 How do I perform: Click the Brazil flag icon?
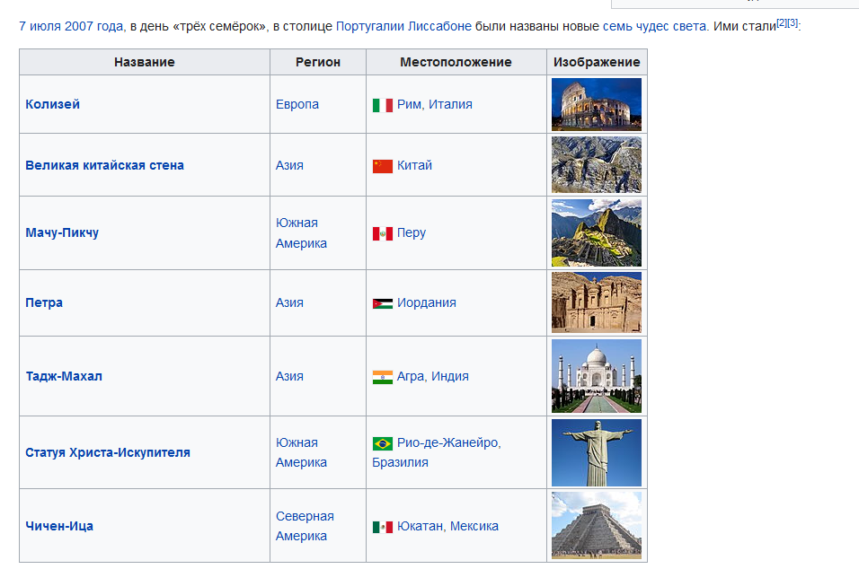coord(383,443)
